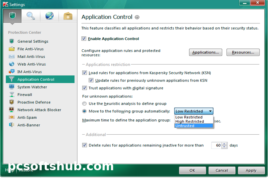The image size is (268, 178).
Task: Click the Resources... button
Action: coord(243,52)
